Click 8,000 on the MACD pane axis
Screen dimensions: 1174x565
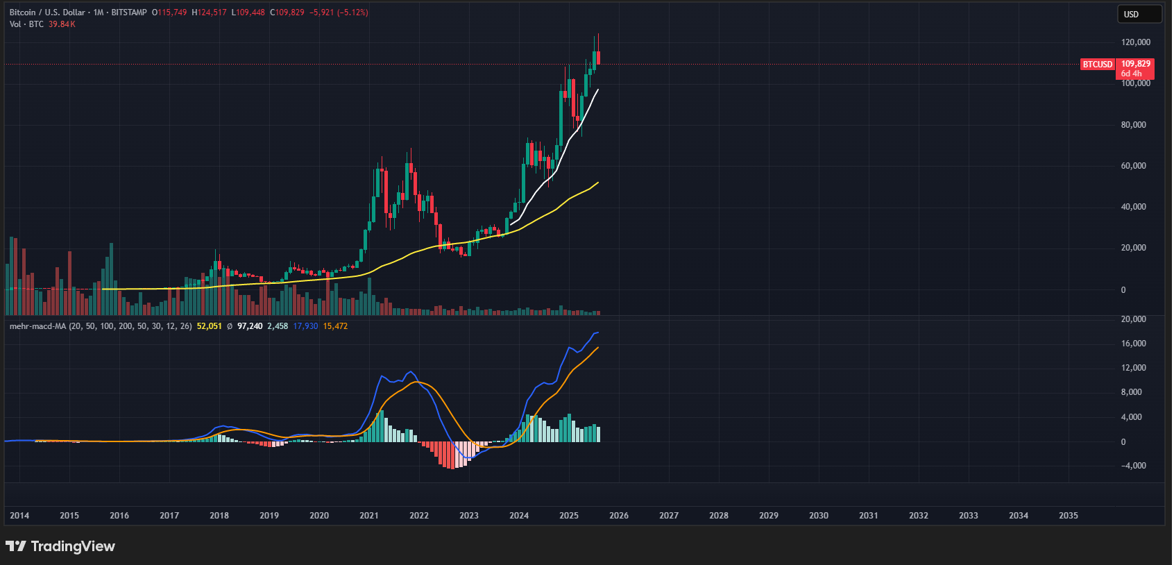1132,392
